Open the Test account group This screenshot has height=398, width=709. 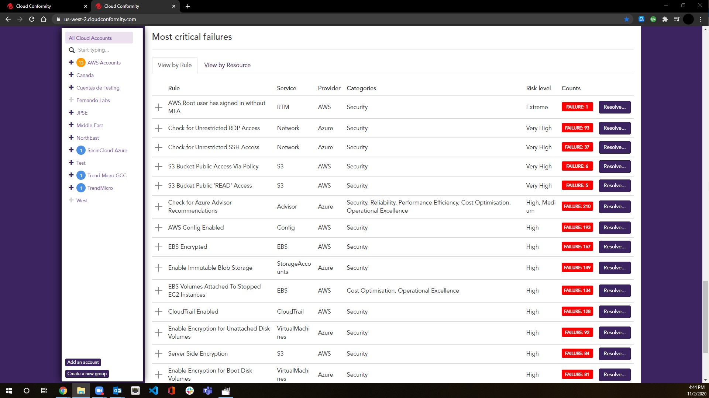81,163
